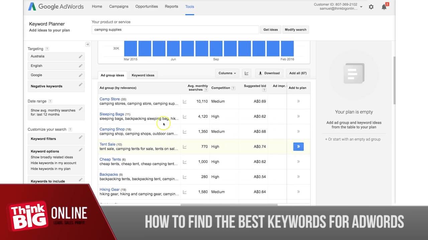The height and width of the screenshot is (240, 428).
Task: Click Add all (67) button
Action: (298, 73)
